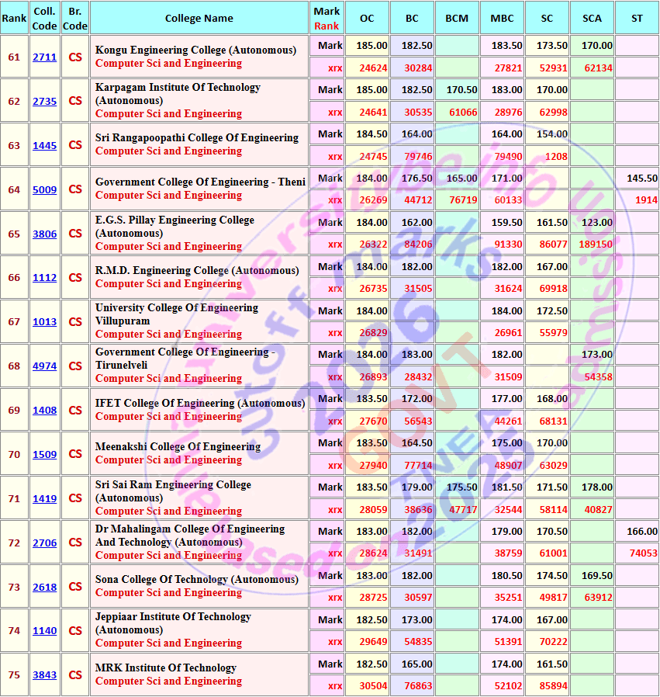This screenshot has height=697, width=660.
Task: Open Jeppiaar Institute code 1140 link
Action: 44,630
